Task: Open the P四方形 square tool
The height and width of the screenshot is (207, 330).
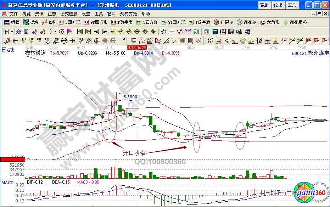Action: pos(70,22)
